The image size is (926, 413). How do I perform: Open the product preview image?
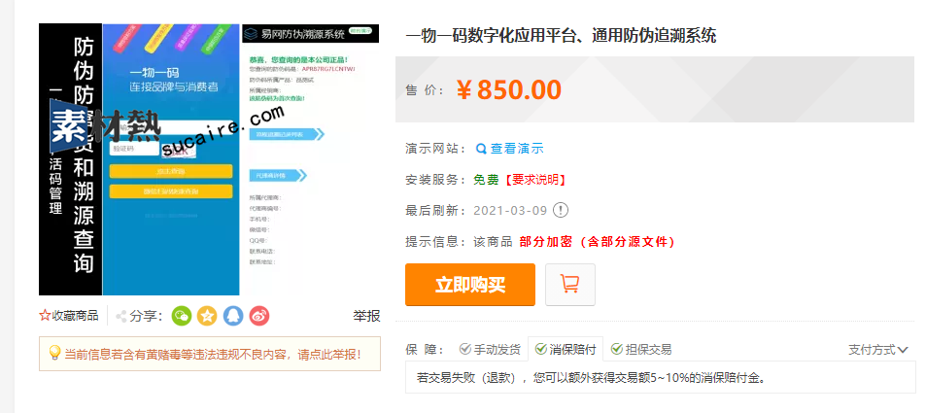tap(209, 159)
